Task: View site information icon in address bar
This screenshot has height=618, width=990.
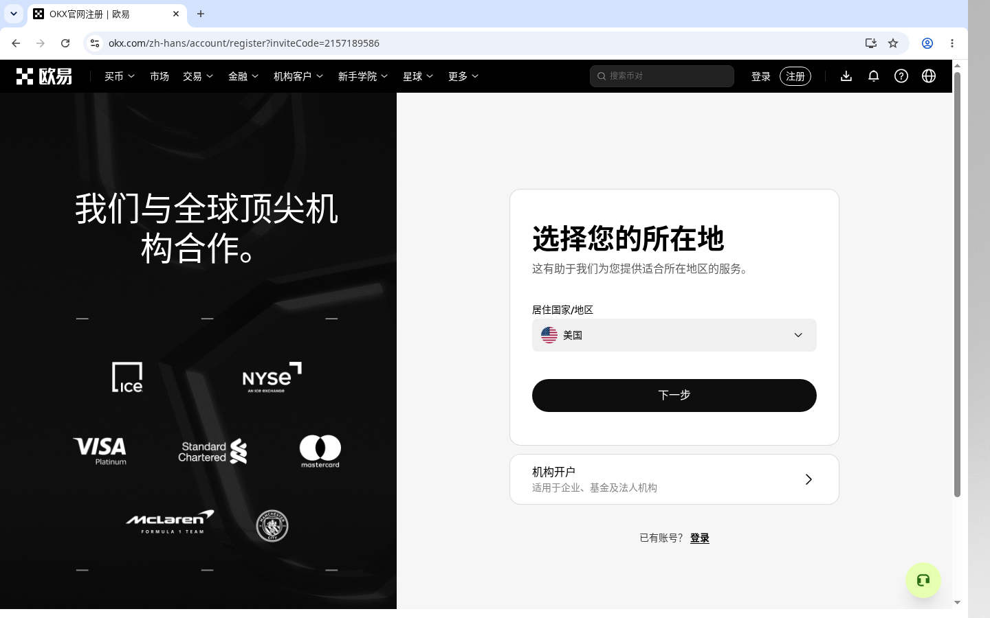Action: click(95, 43)
